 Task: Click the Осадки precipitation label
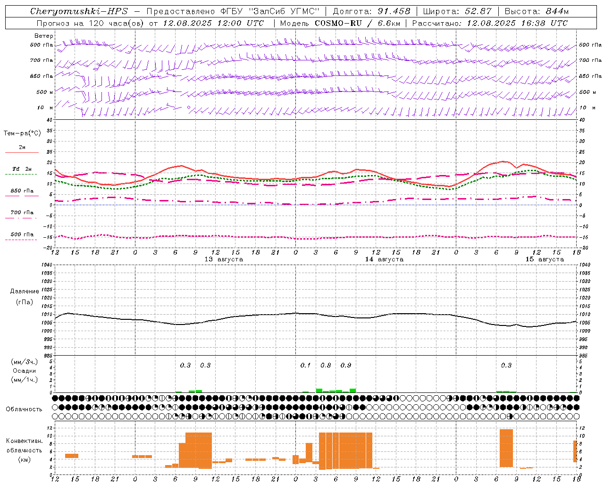point(25,371)
